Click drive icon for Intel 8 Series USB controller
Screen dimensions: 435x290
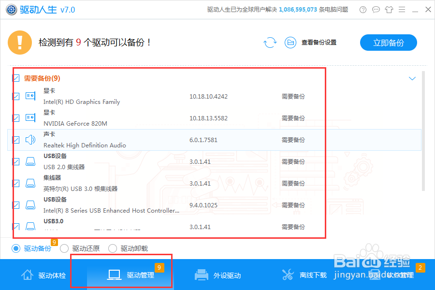click(x=30, y=205)
